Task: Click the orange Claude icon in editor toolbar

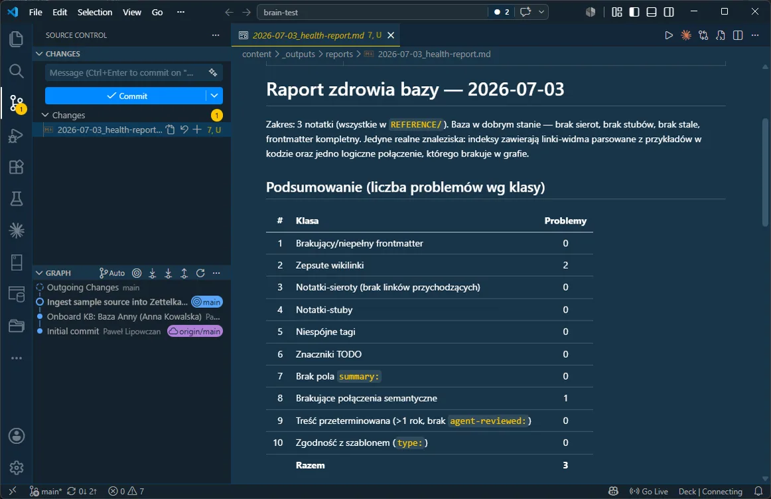Action: 686,35
